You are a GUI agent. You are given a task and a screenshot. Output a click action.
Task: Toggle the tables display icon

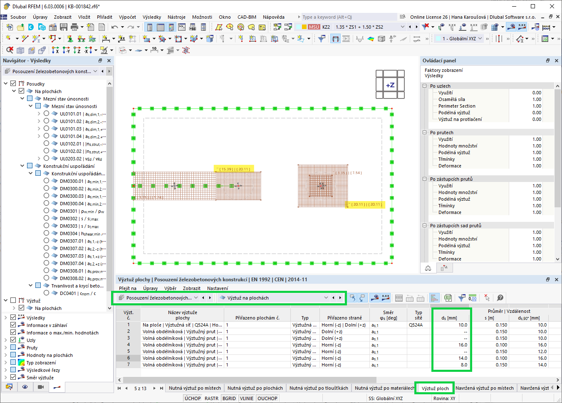click(161, 27)
